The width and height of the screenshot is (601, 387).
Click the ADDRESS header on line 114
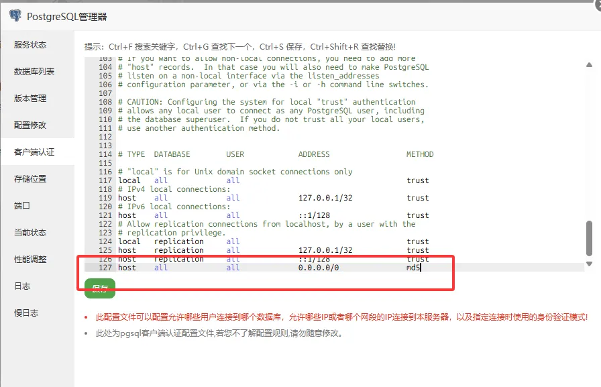(314, 154)
